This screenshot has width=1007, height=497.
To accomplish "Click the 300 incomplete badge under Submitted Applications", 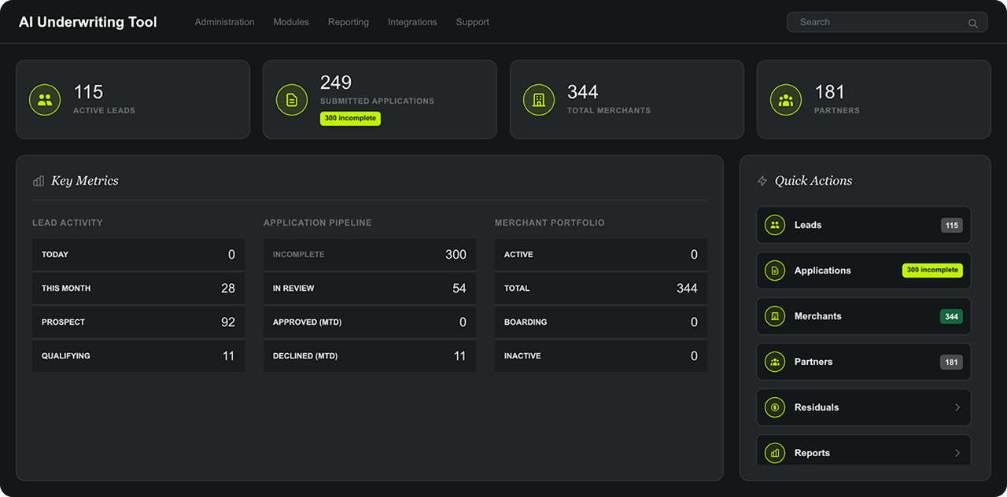I will [x=350, y=118].
